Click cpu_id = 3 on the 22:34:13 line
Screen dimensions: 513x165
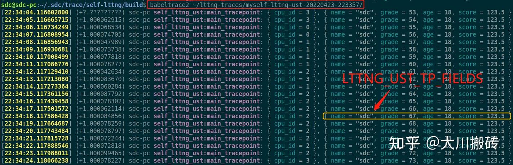292,79
